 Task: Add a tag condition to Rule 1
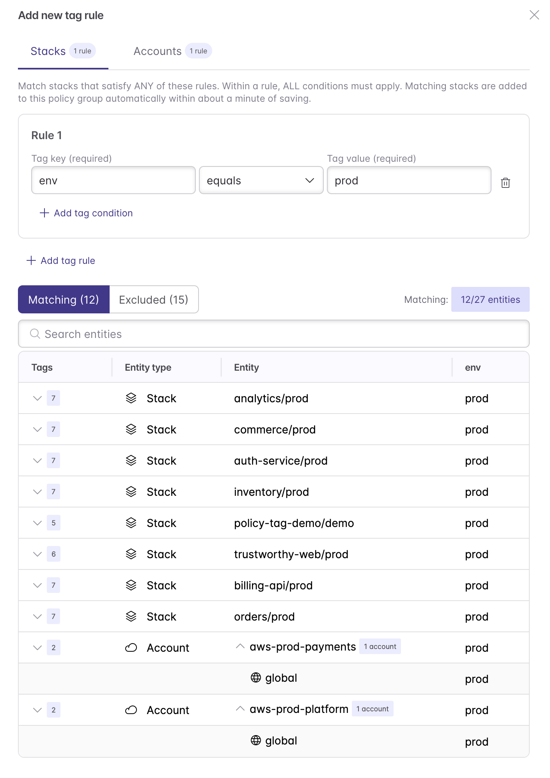(86, 213)
